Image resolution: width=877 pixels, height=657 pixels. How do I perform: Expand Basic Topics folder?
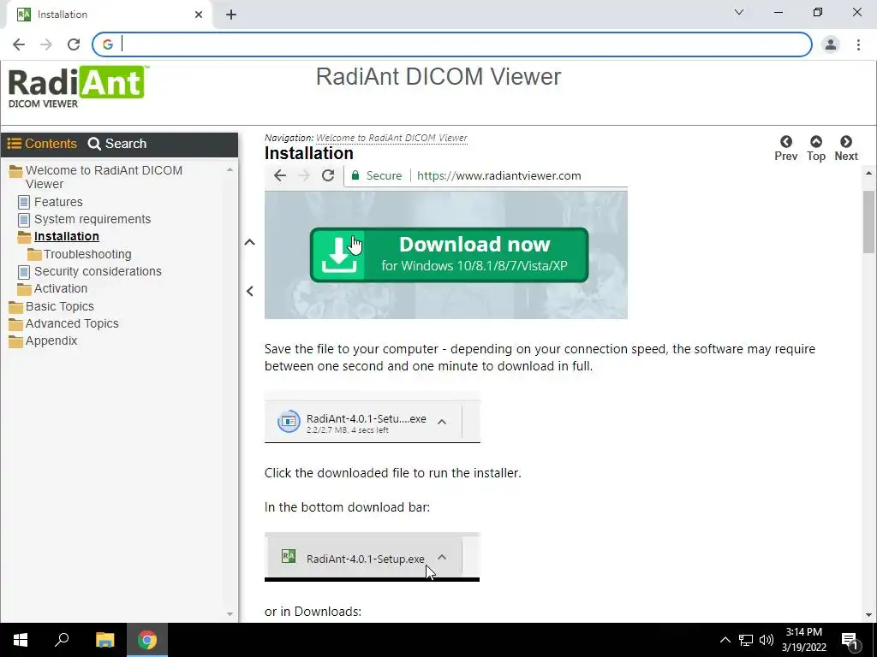(60, 306)
